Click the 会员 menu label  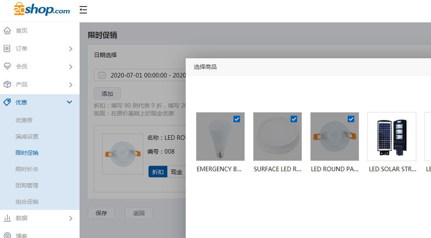pyautogui.click(x=22, y=66)
